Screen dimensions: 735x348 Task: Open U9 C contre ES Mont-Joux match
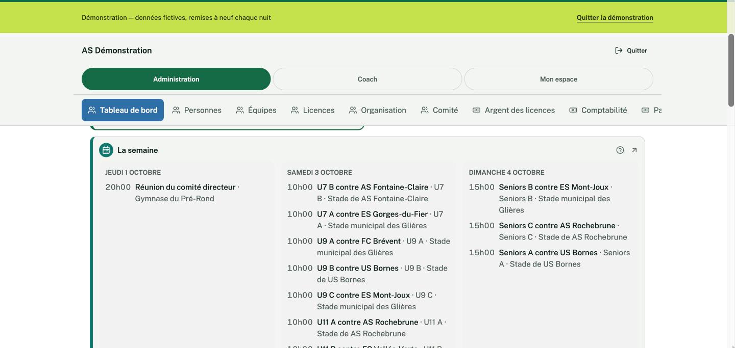[x=363, y=295]
